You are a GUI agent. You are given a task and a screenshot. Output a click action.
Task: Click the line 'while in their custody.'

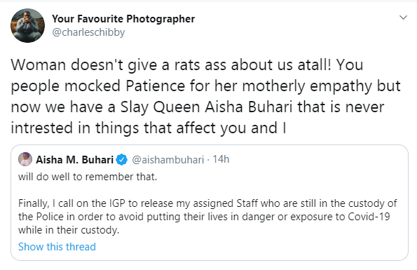pos(69,230)
